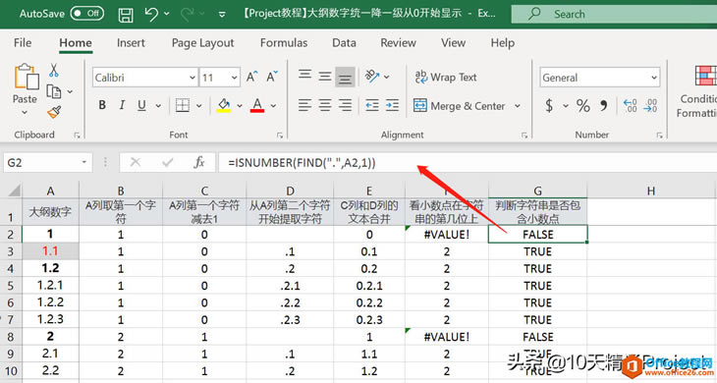The width and height of the screenshot is (717, 383).
Task: Switch to the Formulas tab
Action: (284, 43)
